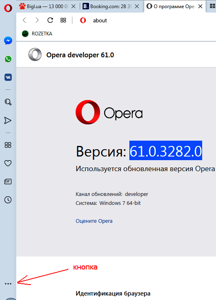Click the Идентификация браузера heading
Image resolution: width=216 pixels, height=300 pixels.
tap(113, 293)
